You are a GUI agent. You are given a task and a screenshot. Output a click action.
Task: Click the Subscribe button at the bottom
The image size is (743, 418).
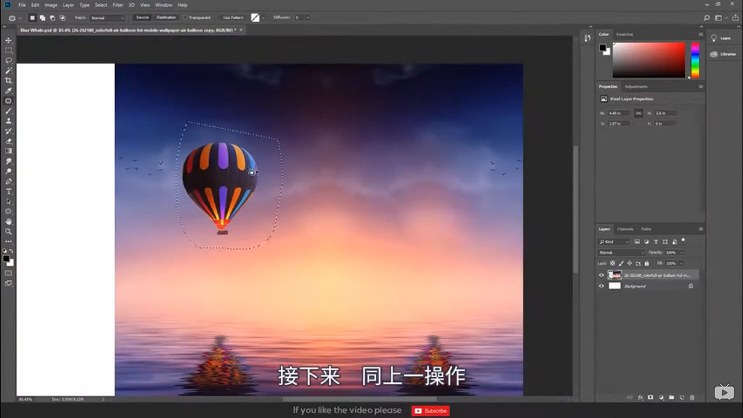pyautogui.click(x=430, y=411)
